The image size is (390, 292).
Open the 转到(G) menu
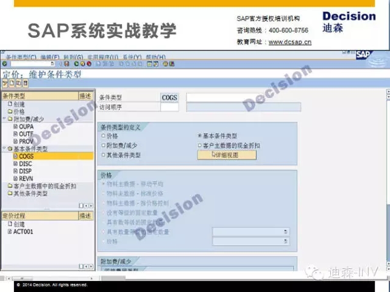pos(73,57)
